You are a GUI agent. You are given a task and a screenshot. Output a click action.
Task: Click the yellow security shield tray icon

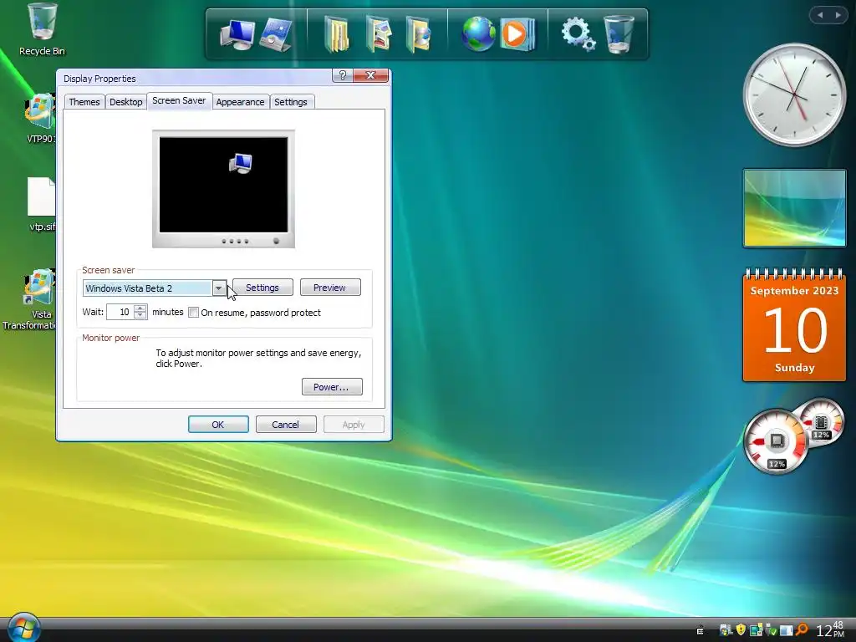(x=741, y=630)
